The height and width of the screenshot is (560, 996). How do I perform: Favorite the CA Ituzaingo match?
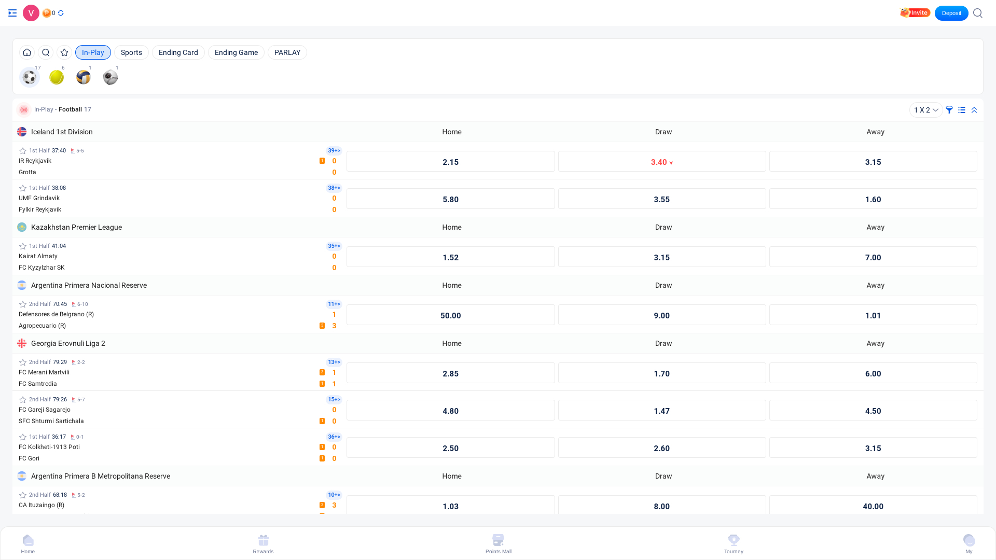coord(23,495)
